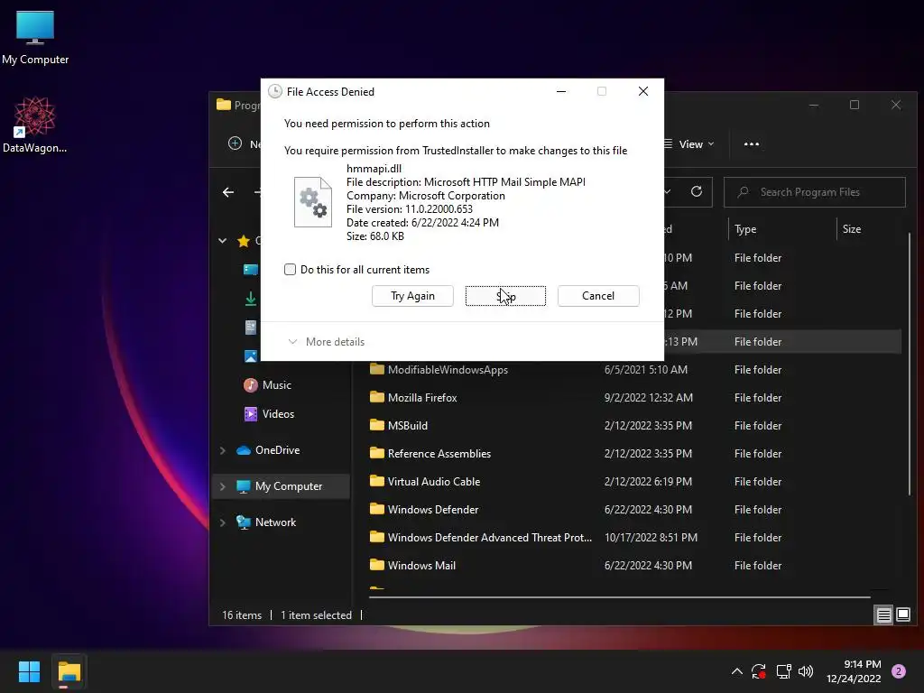Close the File Access Denied dialog
924x693 pixels.
pos(642,91)
